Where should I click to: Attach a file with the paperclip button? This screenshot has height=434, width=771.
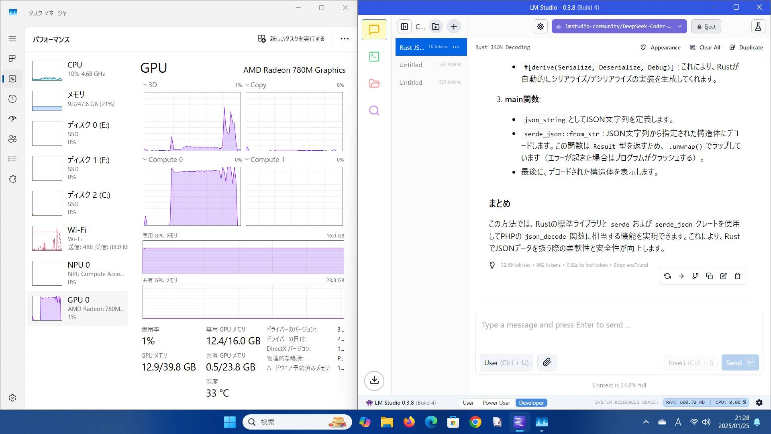[547, 362]
